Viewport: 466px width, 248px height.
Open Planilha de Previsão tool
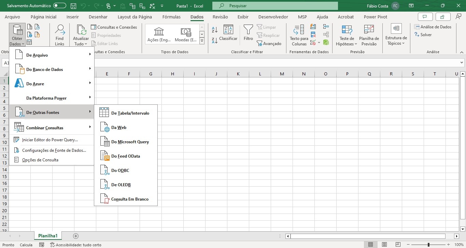coord(369,35)
